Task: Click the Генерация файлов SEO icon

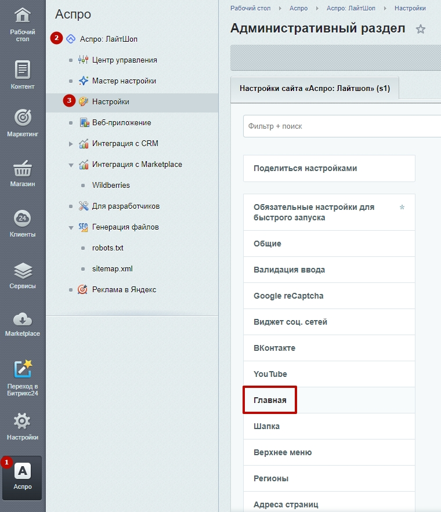Action: tap(83, 227)
